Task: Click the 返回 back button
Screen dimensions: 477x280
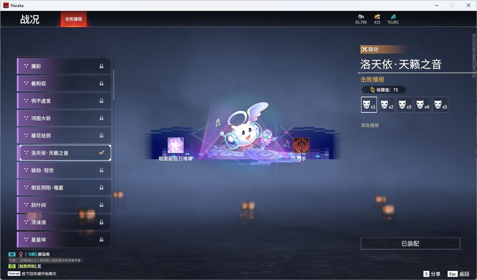Action: click(x=459, y=274)
